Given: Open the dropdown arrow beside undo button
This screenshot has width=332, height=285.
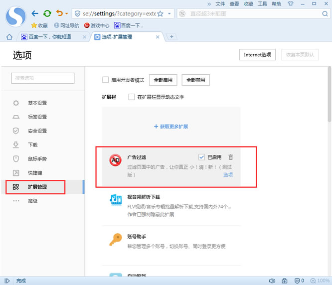Looking at the screenshot, I should click(x=67, y=13).
